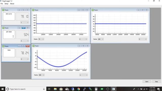Click the active SognLogger taskbar icon
This screenshot has width=162, height=91.
114,89
